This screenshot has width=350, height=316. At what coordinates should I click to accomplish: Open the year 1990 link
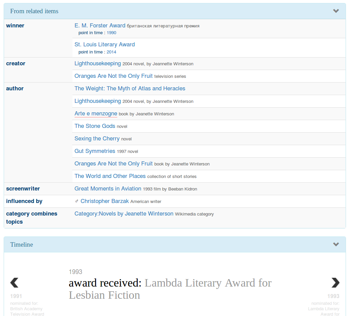click(x=111, y=32)
